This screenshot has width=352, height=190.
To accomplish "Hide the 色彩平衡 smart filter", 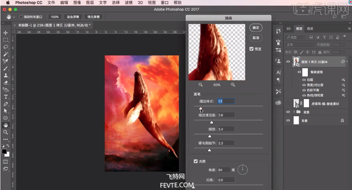I will click(x=304, y=90).
